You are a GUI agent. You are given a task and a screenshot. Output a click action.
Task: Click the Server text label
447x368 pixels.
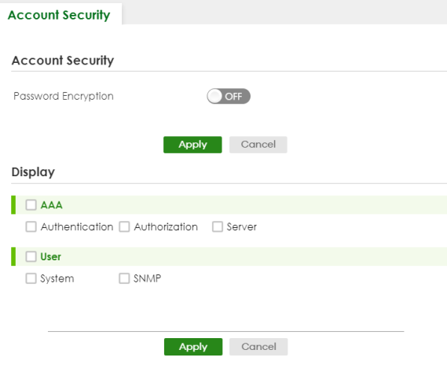(x=242, y=227)
